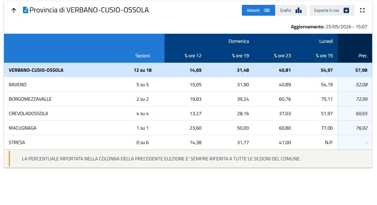Click CREVOLADOSSOLA's previous turnout 60,65
Screen dimensions: 377x205
(362, 114)
